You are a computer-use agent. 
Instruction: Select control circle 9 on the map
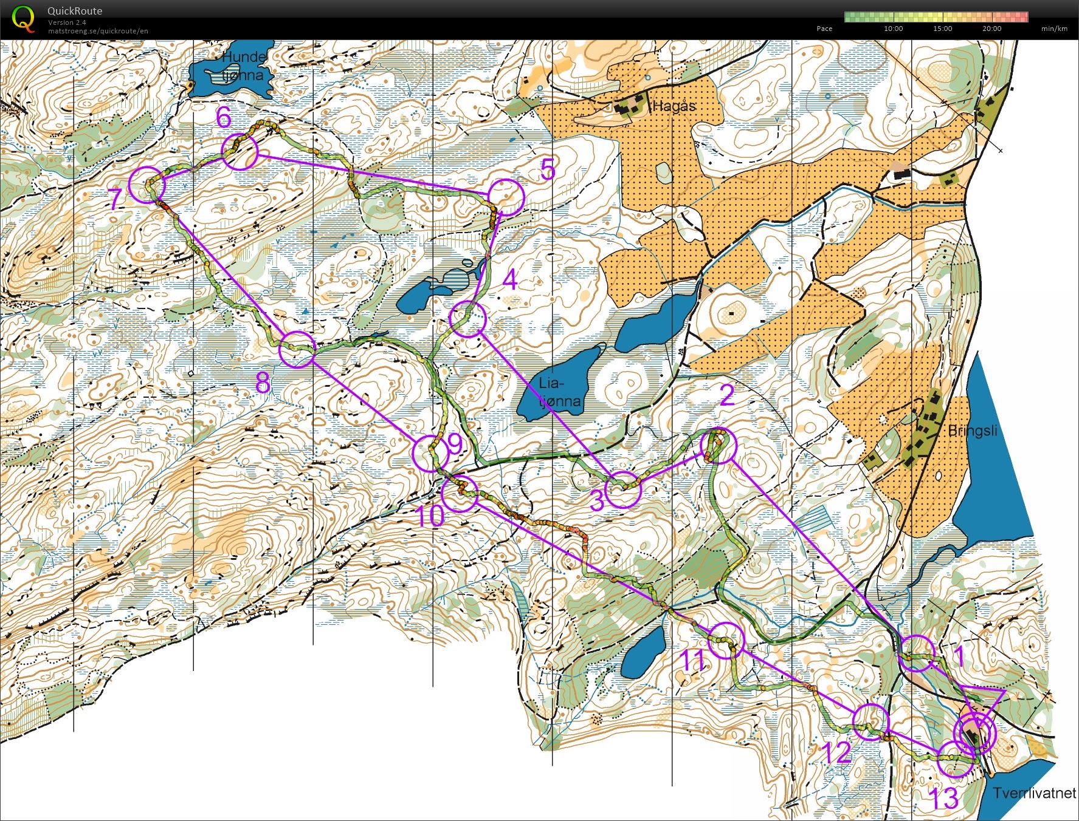click(x=430, y=453)
